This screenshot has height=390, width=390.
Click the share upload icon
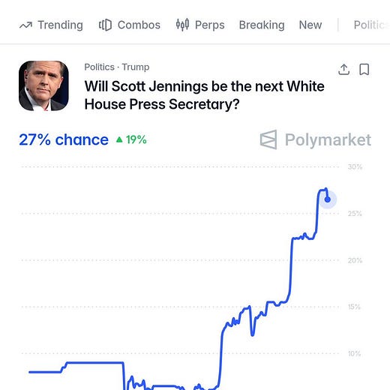pos(343,69)
